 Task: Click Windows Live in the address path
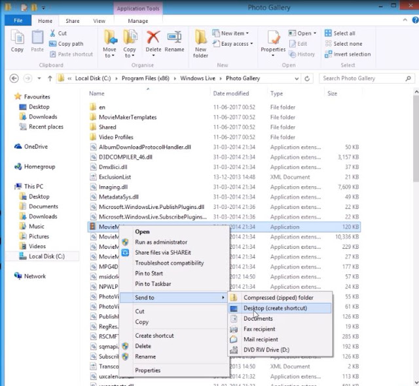[x=198, y=78]
